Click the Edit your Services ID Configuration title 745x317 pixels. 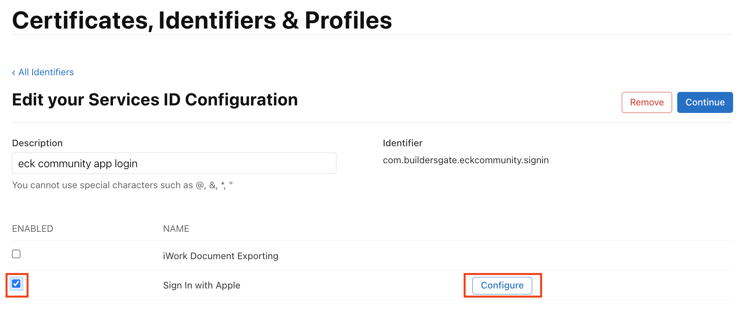tap(155, 100)
